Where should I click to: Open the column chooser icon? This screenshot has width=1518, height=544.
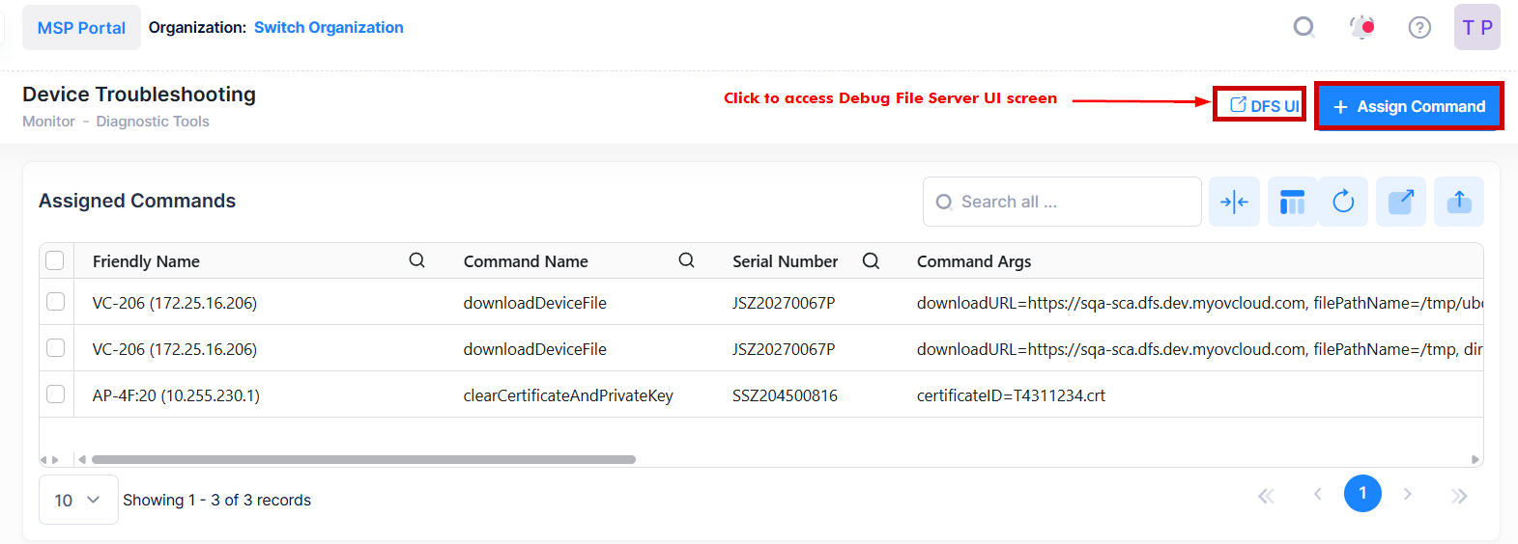1292,202
